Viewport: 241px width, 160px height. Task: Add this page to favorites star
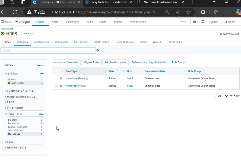pyautogui.click(x=189, y=12)
